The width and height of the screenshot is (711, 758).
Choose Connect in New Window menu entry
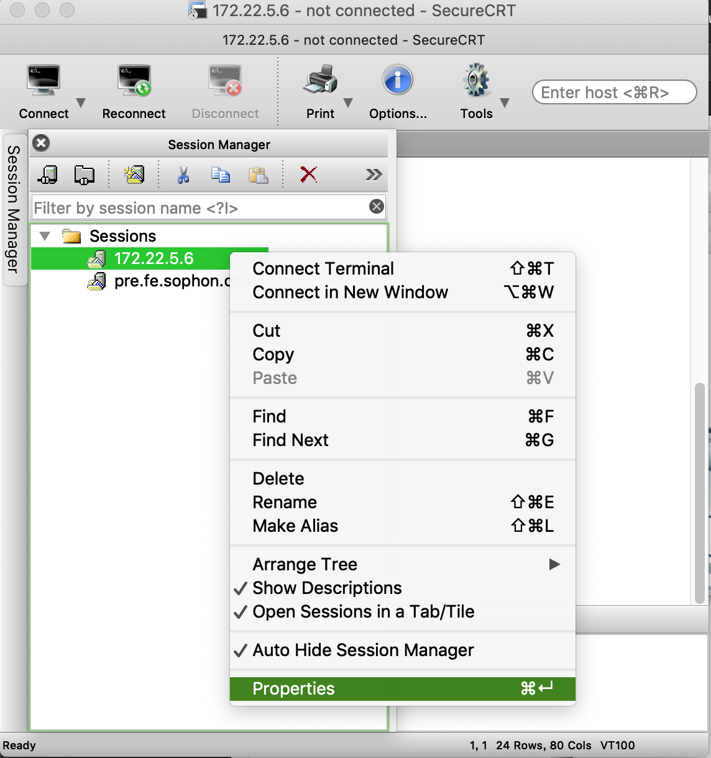[x=350, y=292]
